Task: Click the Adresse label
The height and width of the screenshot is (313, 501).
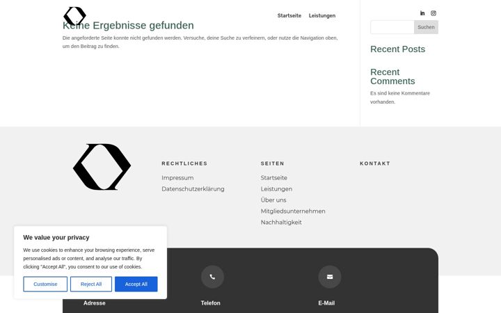Action: pos(94,303)
